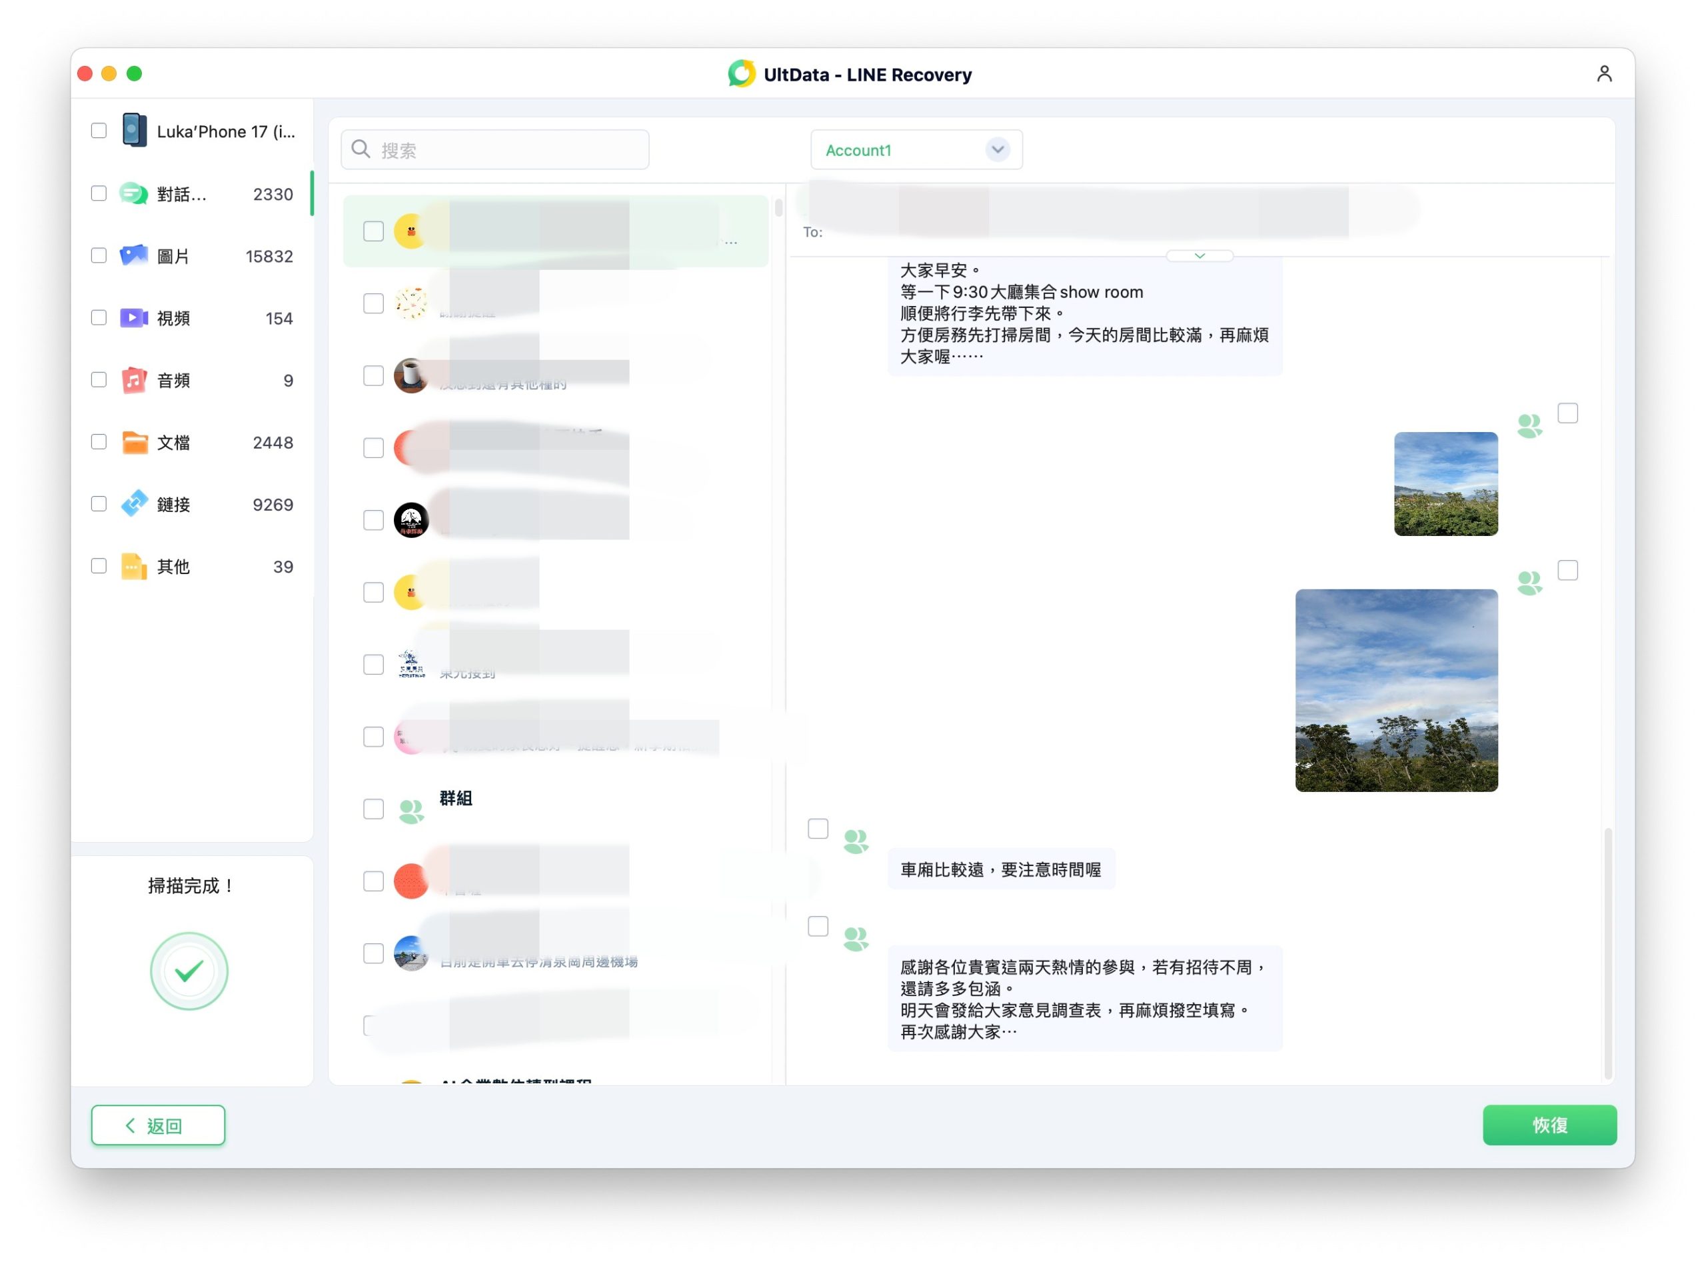The height and width of the screenshot is (1262, 1706).
Task: Open the large rainbow sky photo thumbnail
Action: click(x=1396, y=690)
